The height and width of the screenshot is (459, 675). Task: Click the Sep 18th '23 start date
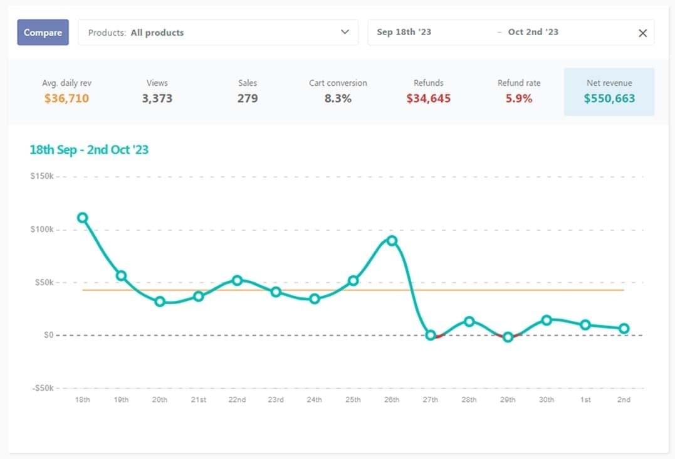404,33
